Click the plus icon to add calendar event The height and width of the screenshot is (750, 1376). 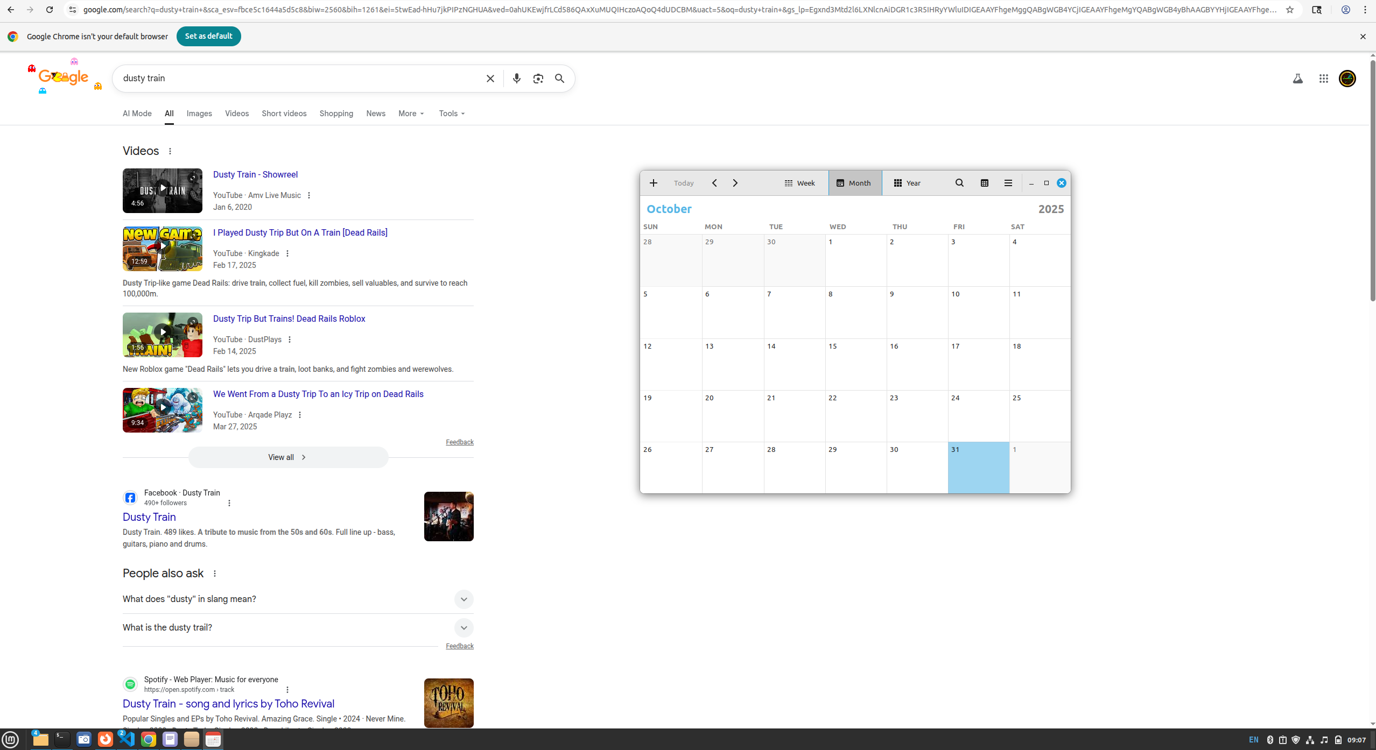coord(653,183)
